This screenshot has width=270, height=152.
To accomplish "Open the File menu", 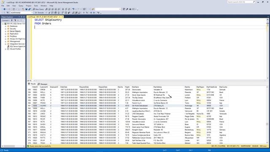I will coord(3,5).
